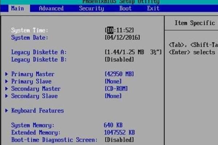Expand the Primary Slave arrow
Image resolution: width=218 pixels, height=145 pixels.
coord(7,81)
